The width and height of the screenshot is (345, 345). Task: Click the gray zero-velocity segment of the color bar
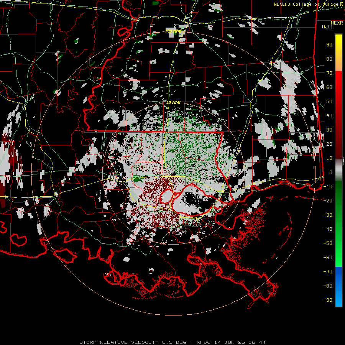click(x=338, y=169)
